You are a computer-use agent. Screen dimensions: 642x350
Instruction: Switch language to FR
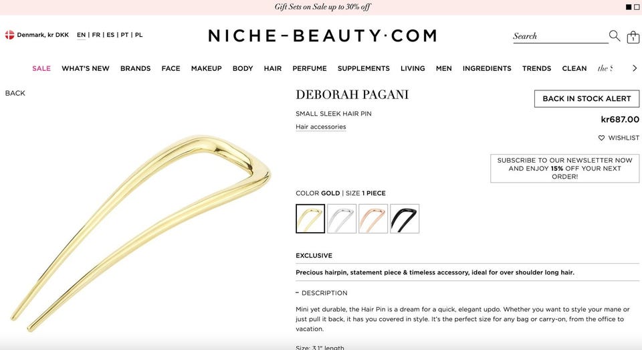96,35
